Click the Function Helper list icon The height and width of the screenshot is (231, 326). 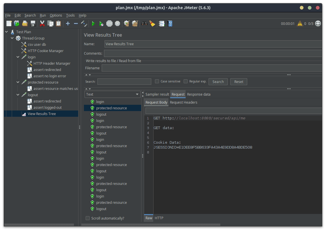162,24
